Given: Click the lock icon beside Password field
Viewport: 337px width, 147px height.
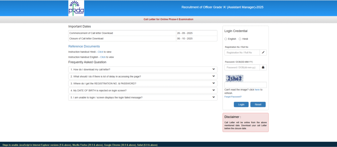Looking at the screenshot, I should pyautogui.click(x=263, y=67).
